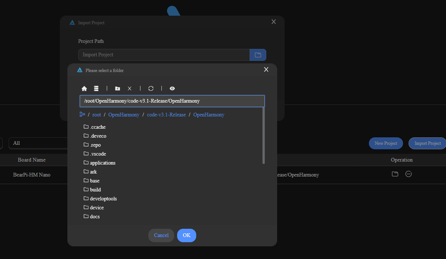The image size is (446, 259).
Task: Open project folder icon in BearPi-HM Nano row
Action: tap(395, 174)
